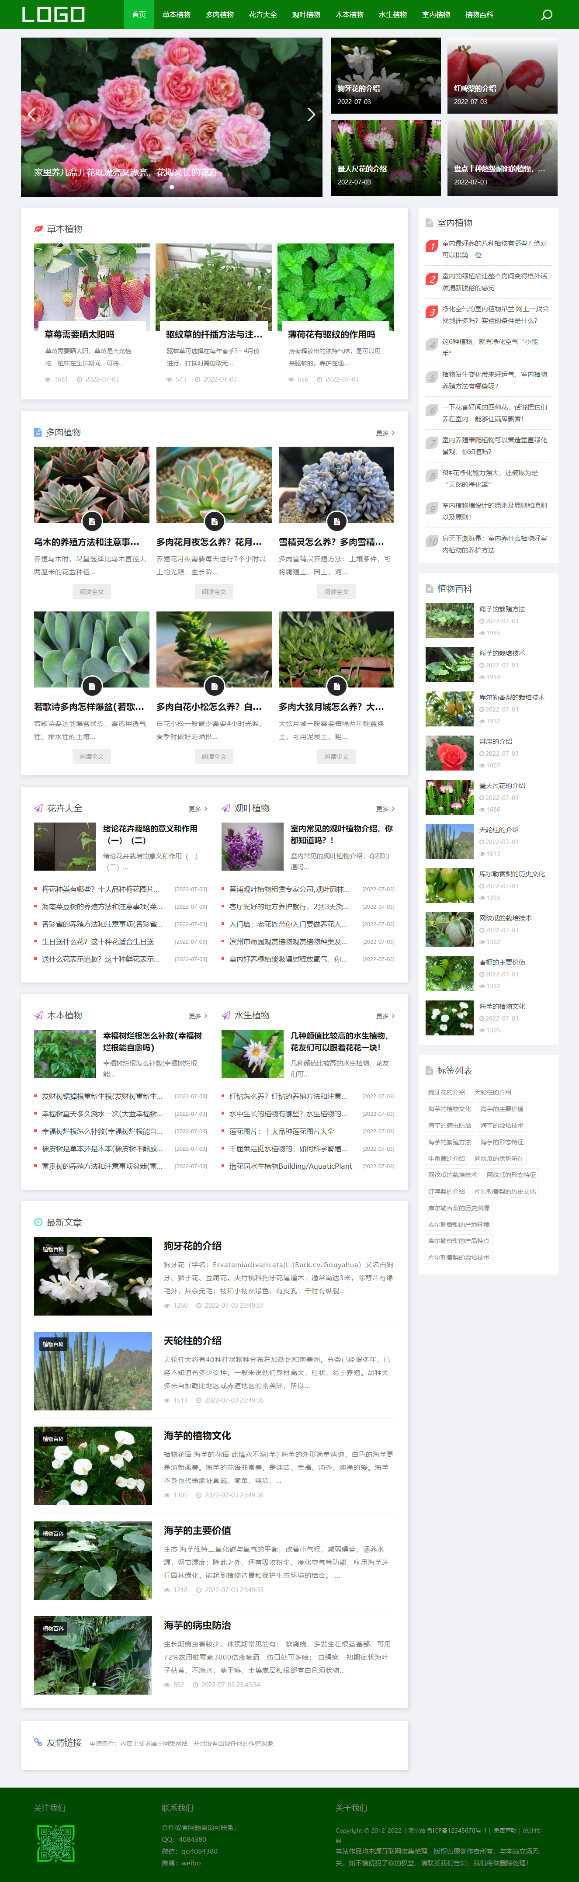Open 狗牙花的介绍 banner thumbnail

pyautogui.click(x=385, y=75)
